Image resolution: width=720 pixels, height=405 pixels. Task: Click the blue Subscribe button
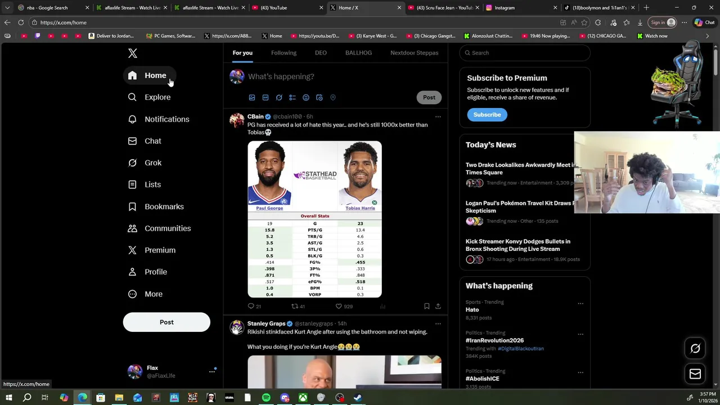487,115
